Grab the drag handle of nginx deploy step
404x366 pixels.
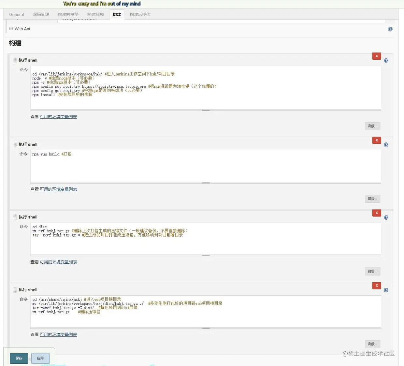[x=15, y=290]
